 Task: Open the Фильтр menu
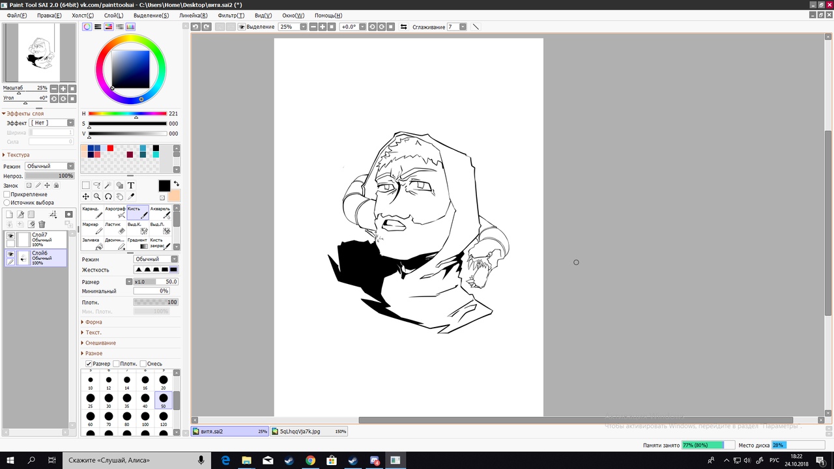(x=231, y=15)
